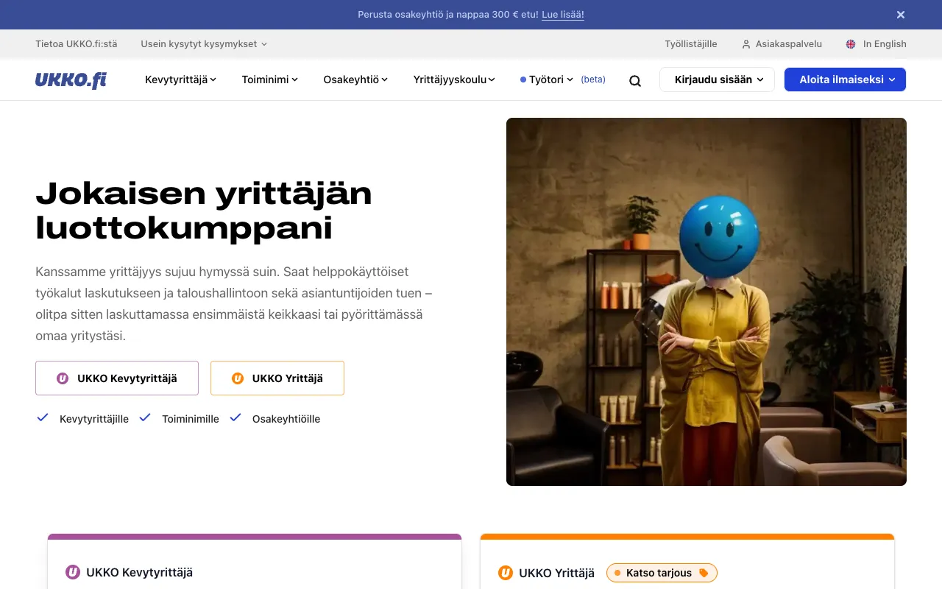Click the blue dot beside Työtori
The width and height of the screenshot is (942, 589).
tap(523, 80)
